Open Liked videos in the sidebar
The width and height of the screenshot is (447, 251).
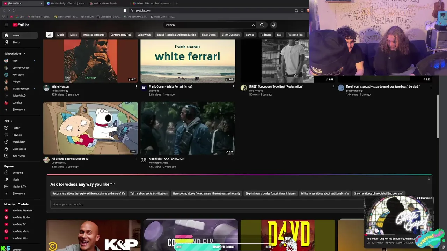tap(20, 149)
